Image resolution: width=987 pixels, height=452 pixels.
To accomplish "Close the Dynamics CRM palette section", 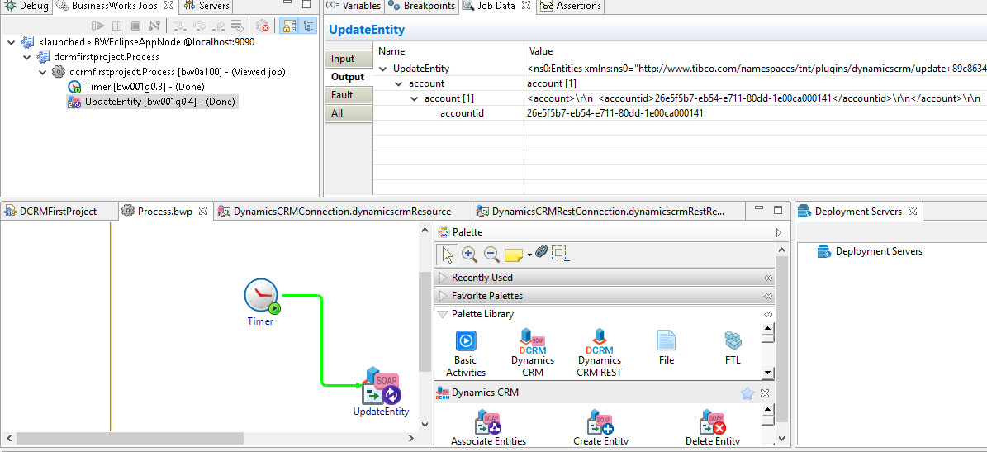I will point(764,393).
